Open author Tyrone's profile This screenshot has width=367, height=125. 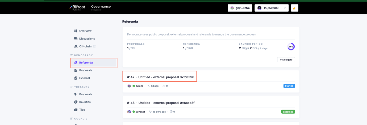[139, 86]
